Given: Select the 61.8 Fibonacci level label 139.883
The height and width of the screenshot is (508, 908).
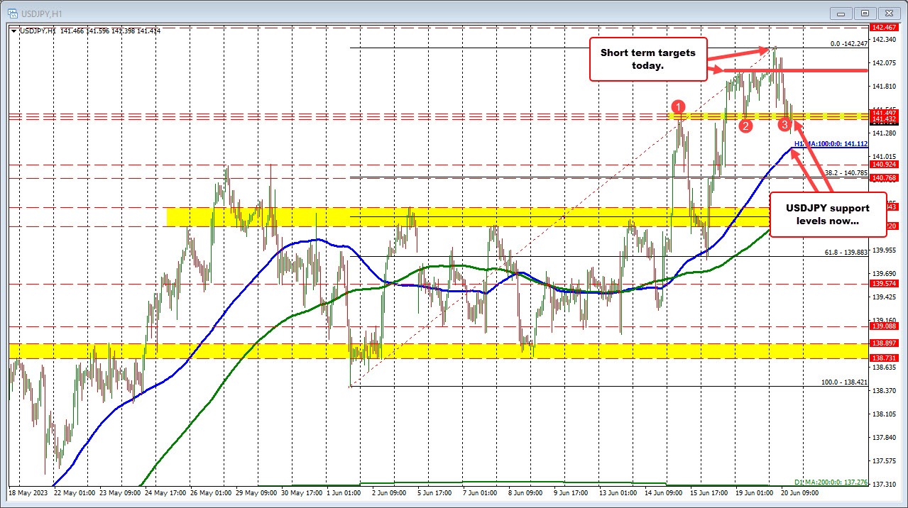Looking at the screenshot, I should point(846,252).
